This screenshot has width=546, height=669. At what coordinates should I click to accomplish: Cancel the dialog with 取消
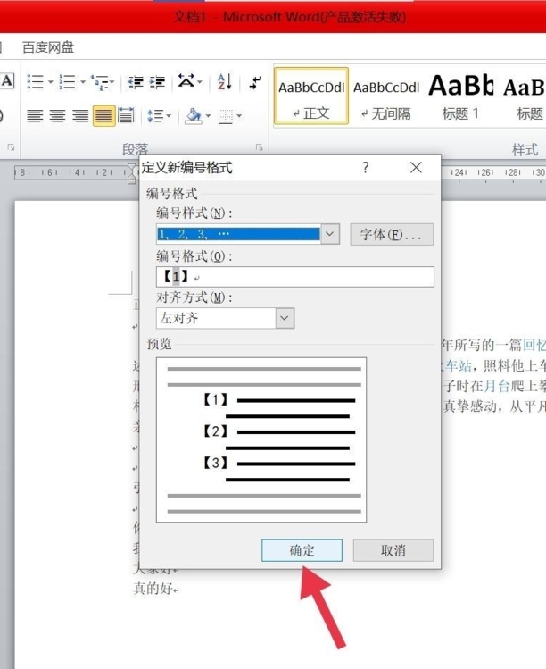click(x=393, y=550)
